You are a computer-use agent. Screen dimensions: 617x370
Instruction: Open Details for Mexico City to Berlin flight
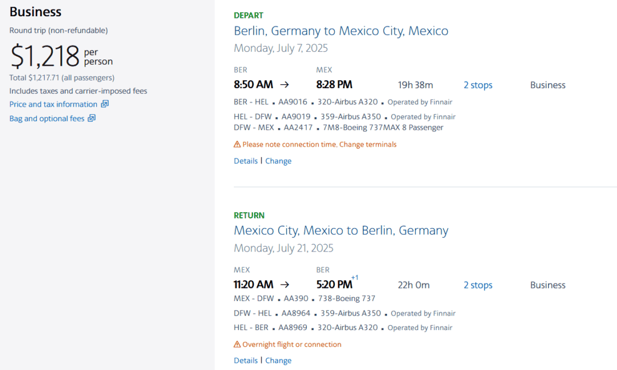[x=245, y=360]
